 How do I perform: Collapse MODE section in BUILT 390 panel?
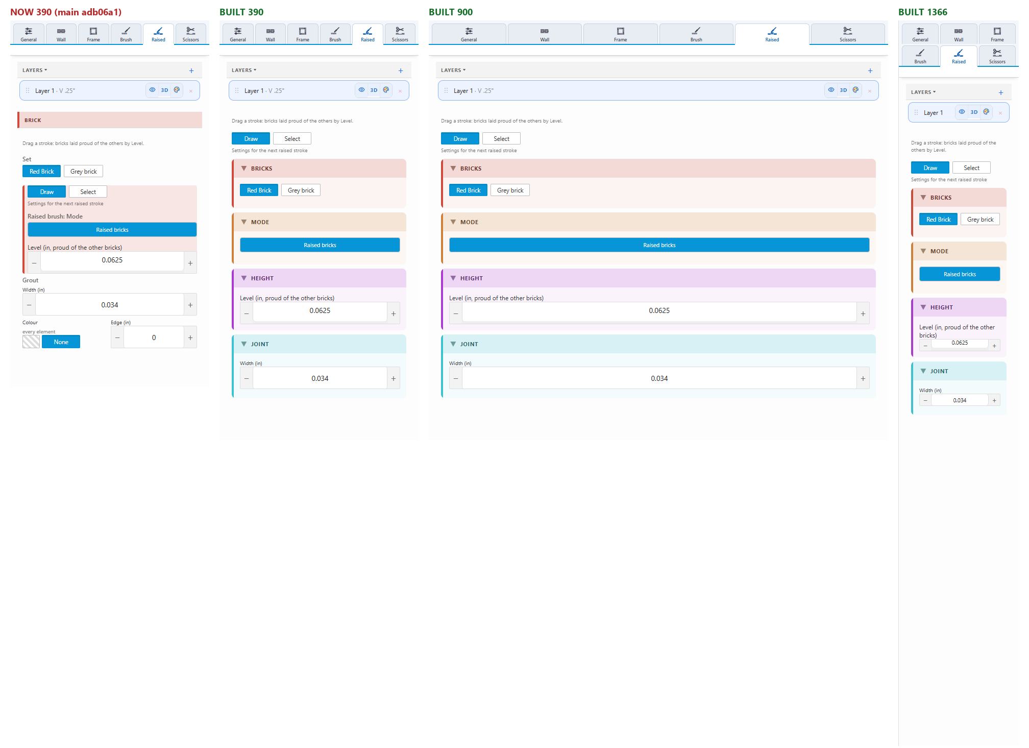pos(244,222)
